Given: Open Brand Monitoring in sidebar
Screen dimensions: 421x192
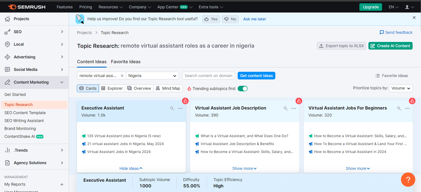Looking at the screenshot, I should tap(20, 128).
